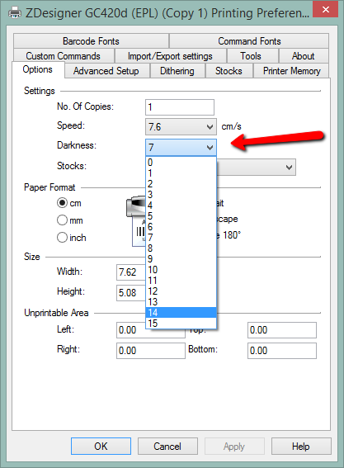Open the Barcode Fonts tab
Screen dimensions: 344x468
pyautogui.click(x=91, y=41)
